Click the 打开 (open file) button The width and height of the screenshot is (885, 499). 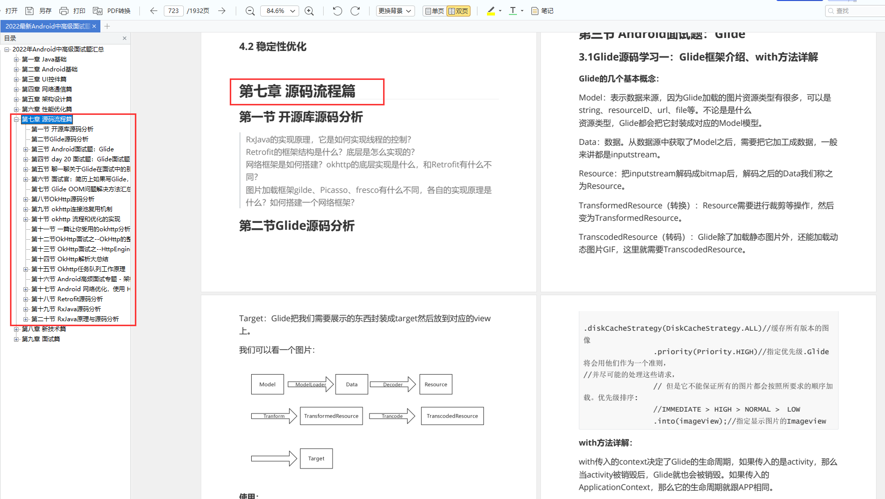[x=11, y=11]
